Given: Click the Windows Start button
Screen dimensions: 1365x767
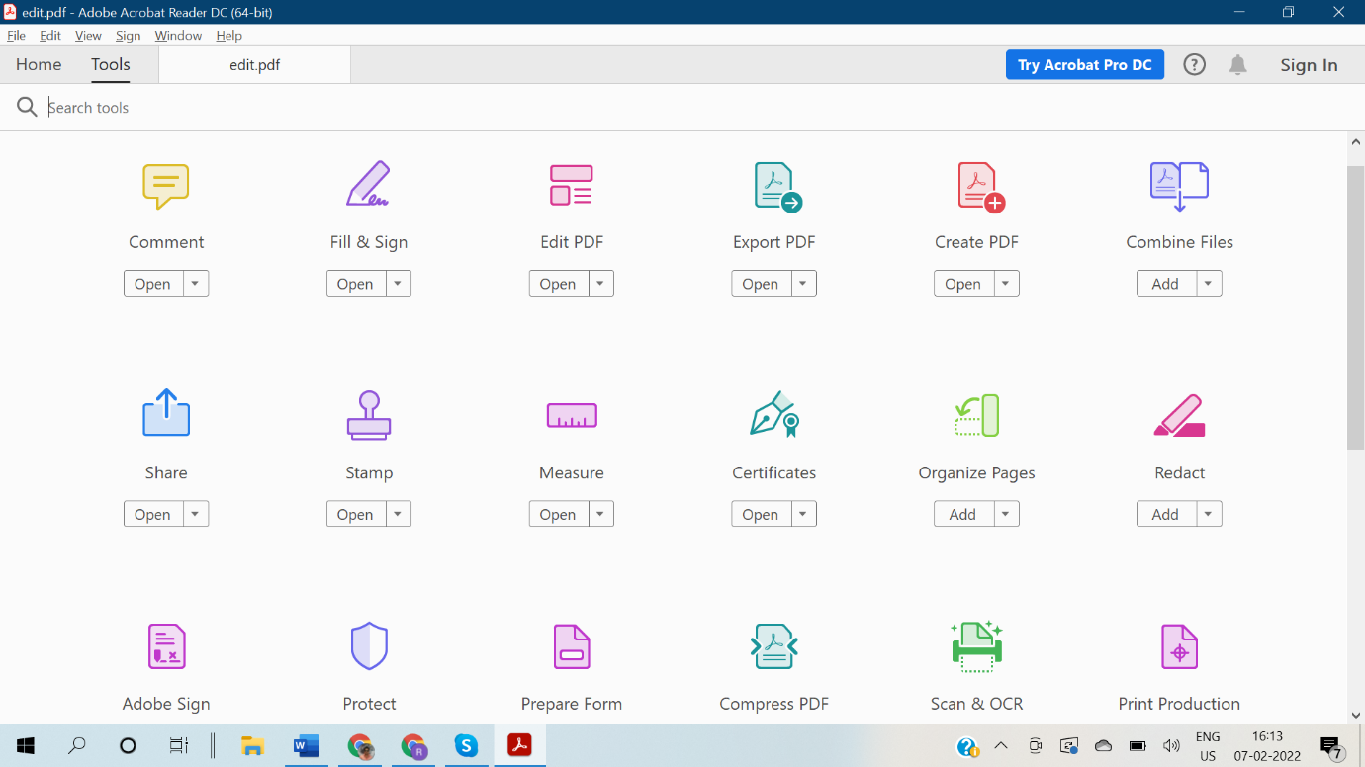Looking at the screenshot, I should point(26,746).
